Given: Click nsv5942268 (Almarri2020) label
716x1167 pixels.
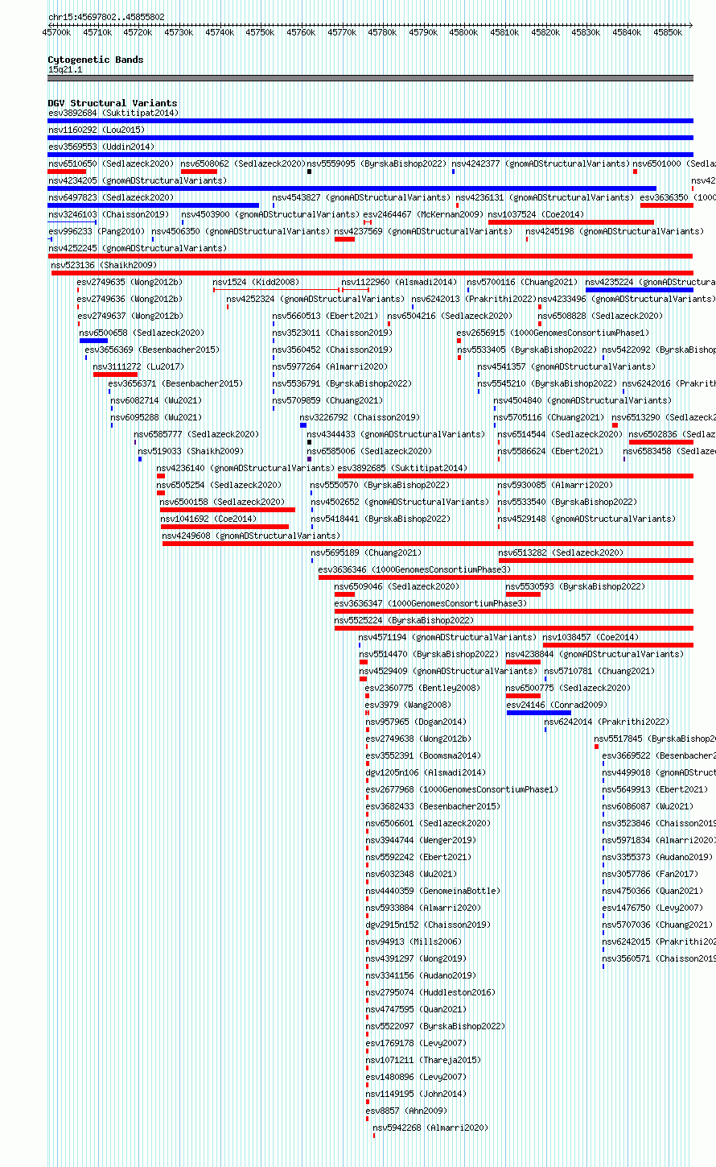Looking at the screenshot, I should pos(430,1128).
